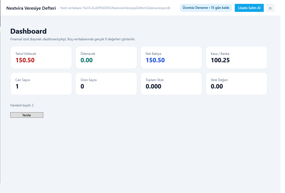This screenshot has height=193, width=285.
Task: Click the Dashboard heading
Action: (28, 31)
